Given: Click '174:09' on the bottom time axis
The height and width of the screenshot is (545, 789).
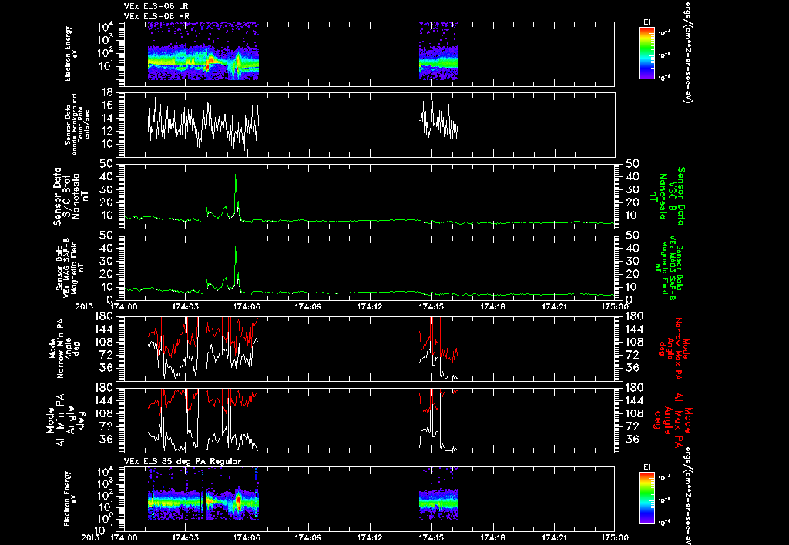Looking at the screenshot, I should click(x=308, y=537).
